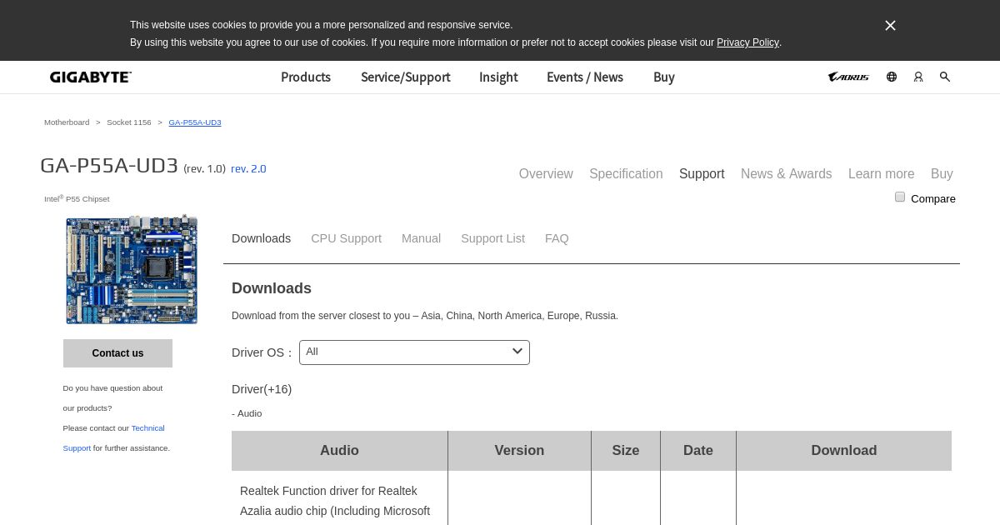Open the GA-P55A-UD3 breadcrumb link
The height and width of the screenshot is (525, 1000).
[195, 122]
